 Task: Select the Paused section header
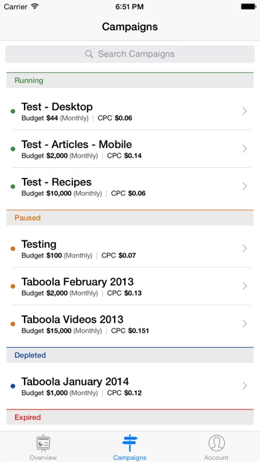[x=130, y=218]
